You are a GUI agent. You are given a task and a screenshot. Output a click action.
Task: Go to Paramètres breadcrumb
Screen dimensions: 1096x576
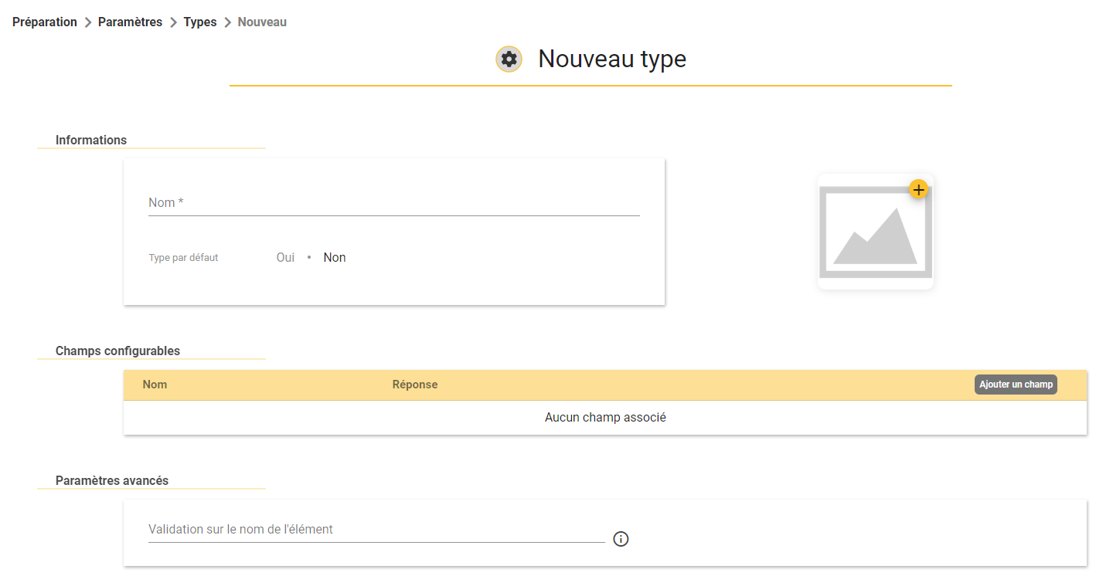[x=130, y=22]
